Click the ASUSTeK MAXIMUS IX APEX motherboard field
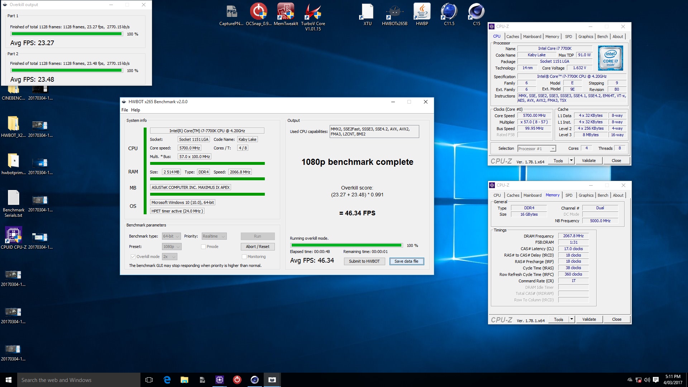The width and height of the screenshot is (688, 387). [191, 187]
